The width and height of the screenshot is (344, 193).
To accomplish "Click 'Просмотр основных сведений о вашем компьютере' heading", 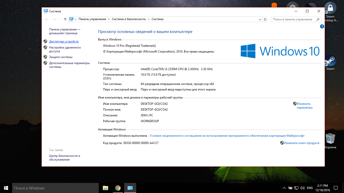I will pyautogui.click(x=145, y=32).
